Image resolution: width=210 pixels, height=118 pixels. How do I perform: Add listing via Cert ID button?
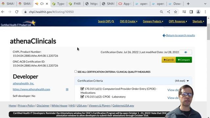coord(169,60)
